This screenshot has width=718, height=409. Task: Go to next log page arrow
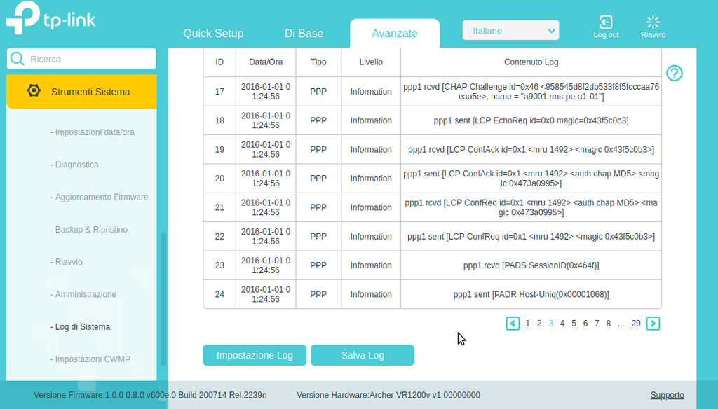(653, 324)
